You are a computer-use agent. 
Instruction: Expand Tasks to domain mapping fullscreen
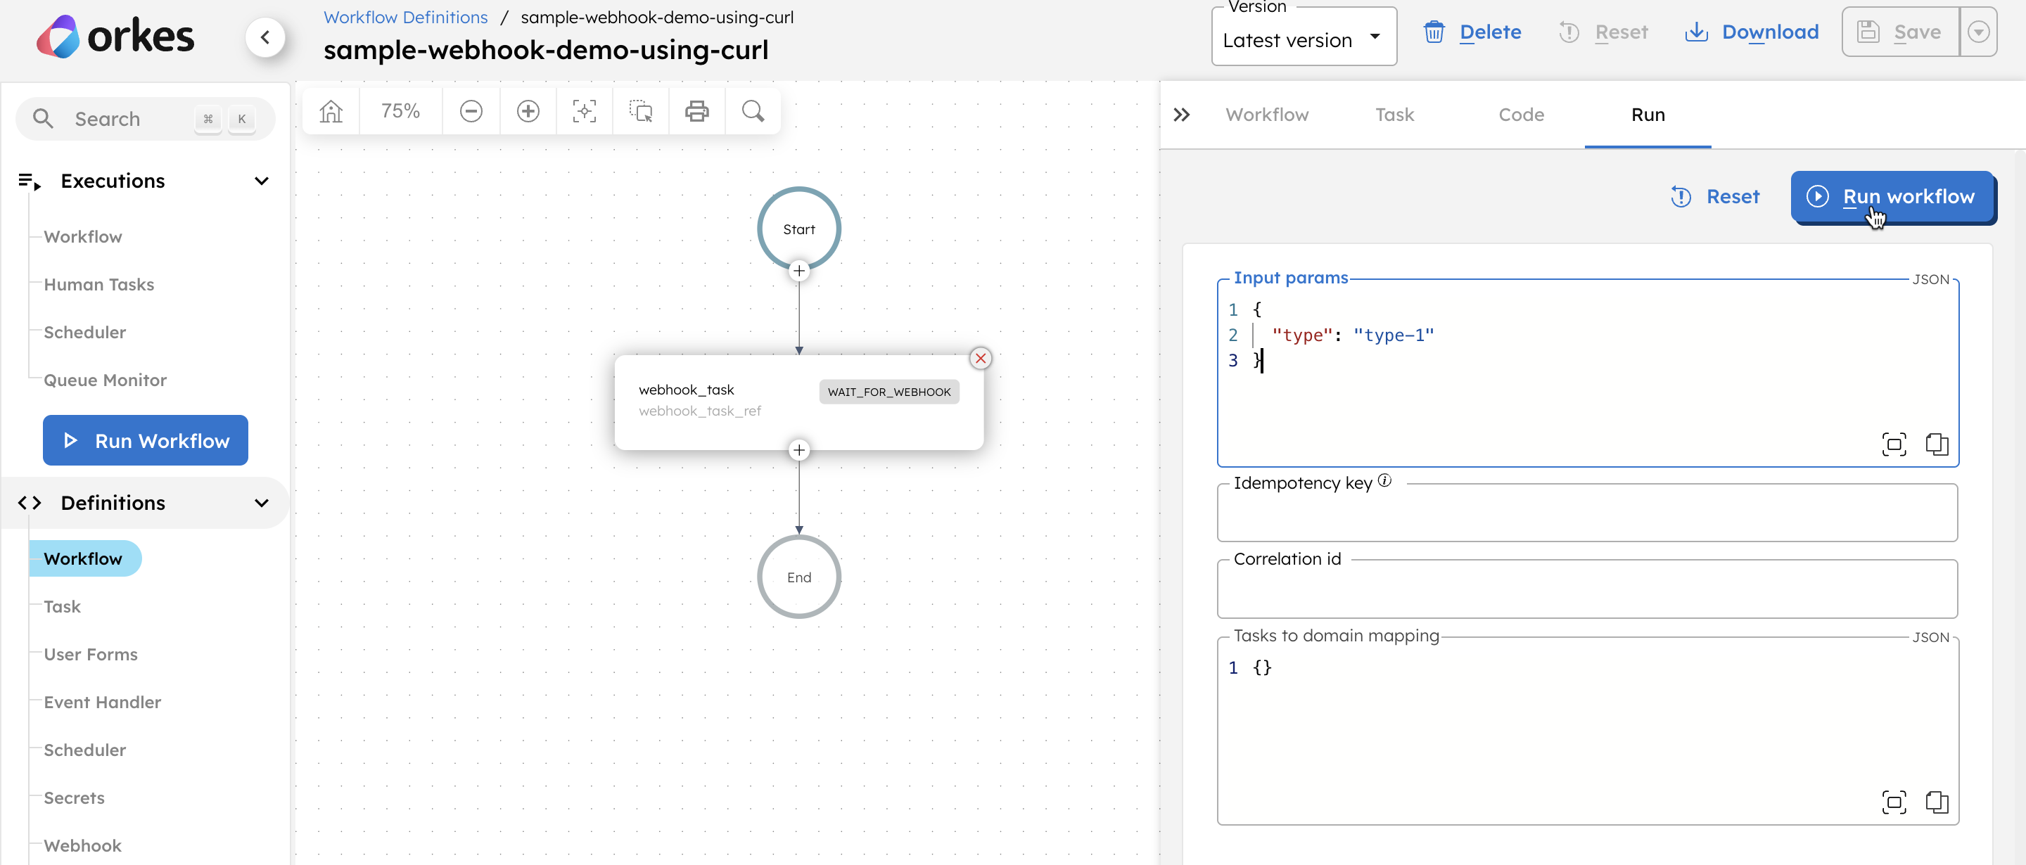pyautogui.click(x=1894, y=802)
